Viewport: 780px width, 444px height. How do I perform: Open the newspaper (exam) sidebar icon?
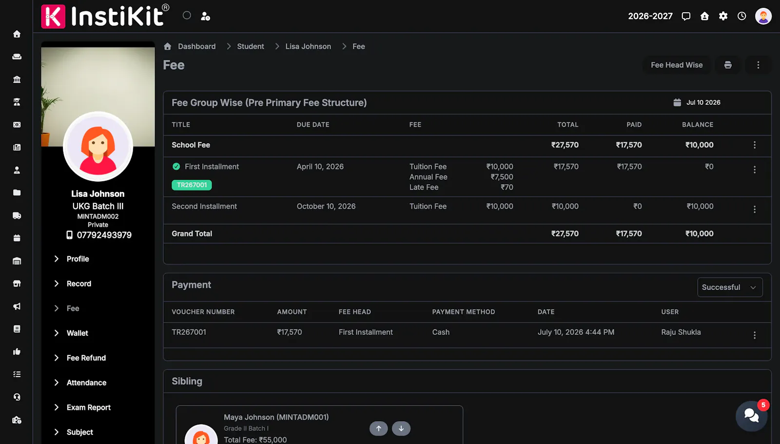pyautogui.click(x=17, y=147)
